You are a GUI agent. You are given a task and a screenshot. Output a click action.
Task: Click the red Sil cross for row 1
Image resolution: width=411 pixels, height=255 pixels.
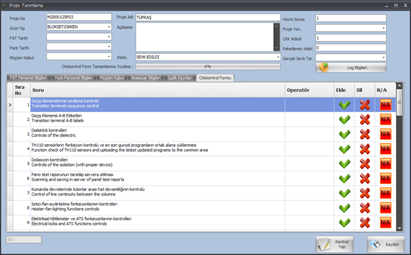(365, 105)
